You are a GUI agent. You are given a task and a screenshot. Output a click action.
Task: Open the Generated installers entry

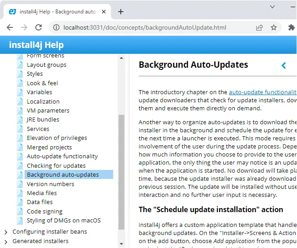click(x=41, y=241)
